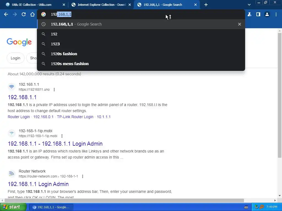Close the Internet Explorer Collection tab
The image size is (282, 211).
coord(130,5)
